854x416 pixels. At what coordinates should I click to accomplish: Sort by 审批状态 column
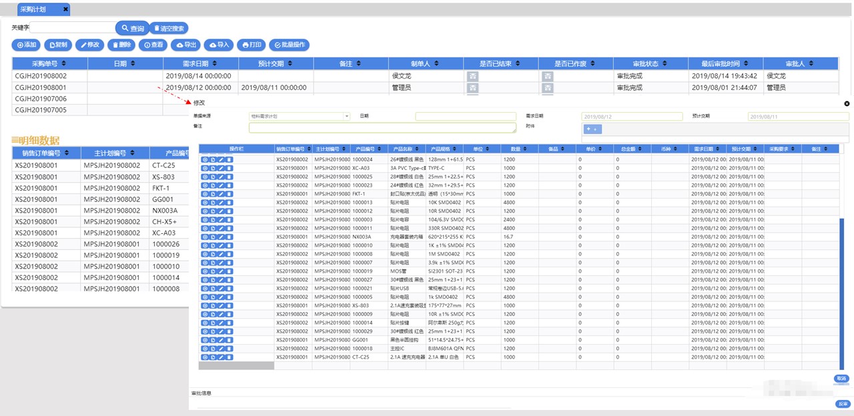pos(651,63)
